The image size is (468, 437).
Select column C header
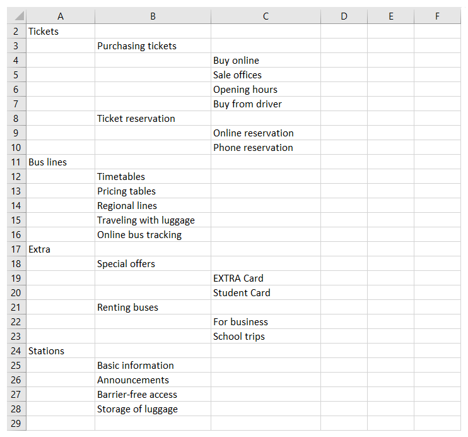[266, 16]
